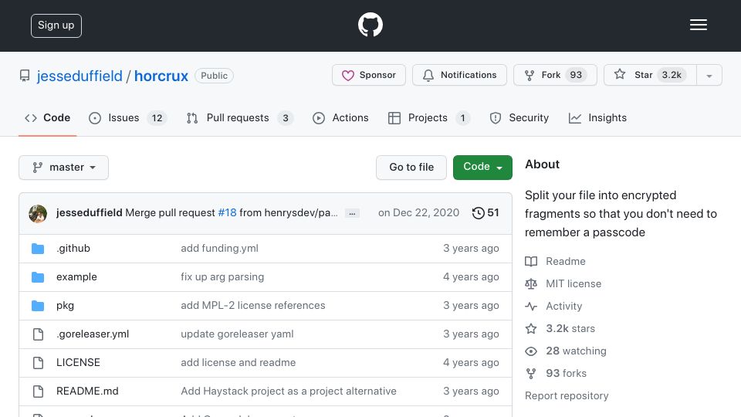741x417 pixels.
Task: Click jesseduffield's avatar in the commit row
Action: [x=38, y=214]
